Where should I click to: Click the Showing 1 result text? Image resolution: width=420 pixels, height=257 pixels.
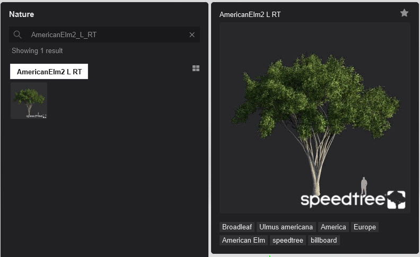[37, 51]
